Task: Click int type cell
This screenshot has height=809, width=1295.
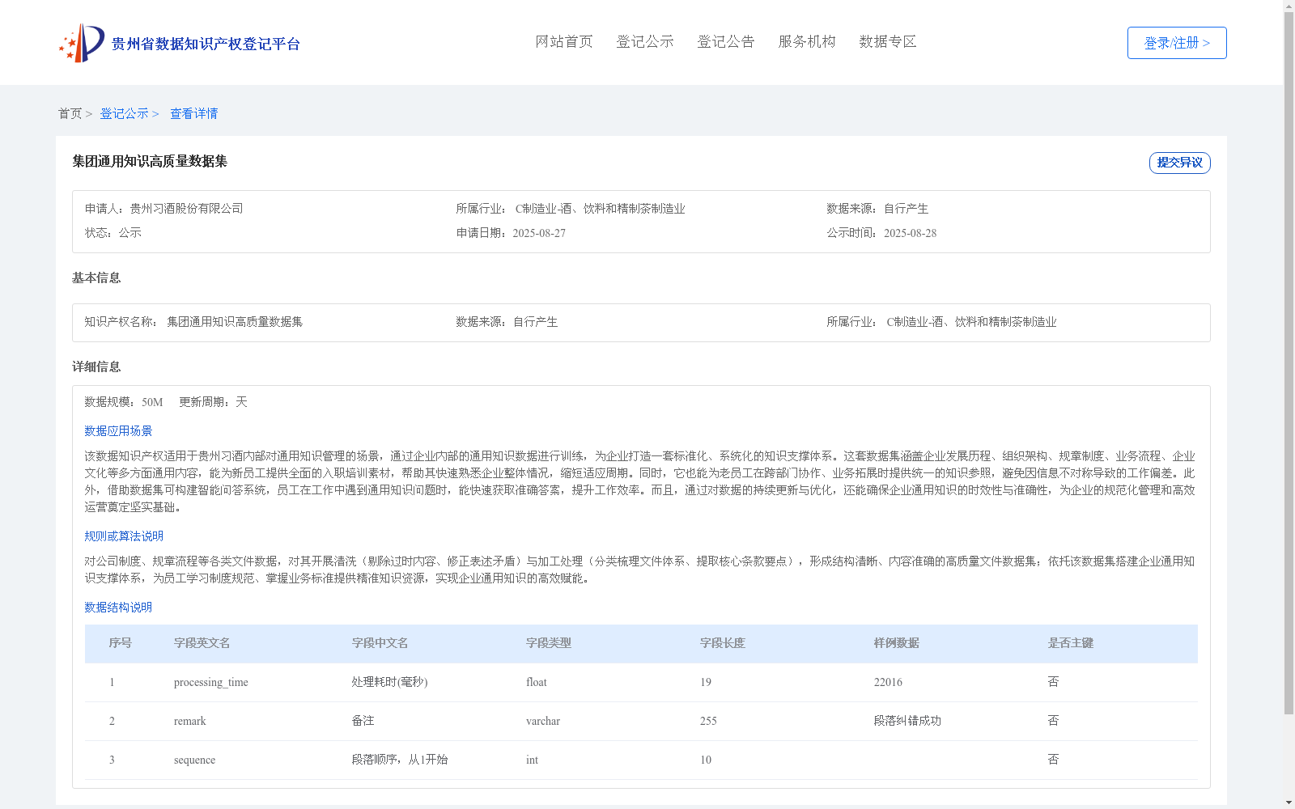Action: (x=532, y=760)
